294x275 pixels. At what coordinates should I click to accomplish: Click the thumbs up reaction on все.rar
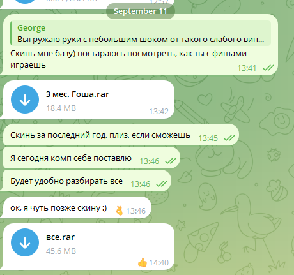click(143, 262)
